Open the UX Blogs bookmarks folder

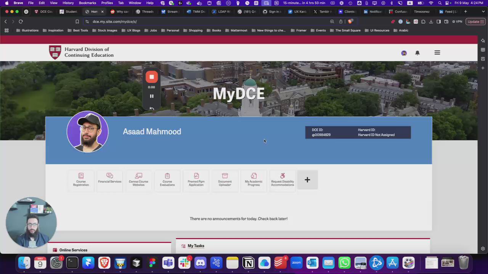(x=131, y=30)
